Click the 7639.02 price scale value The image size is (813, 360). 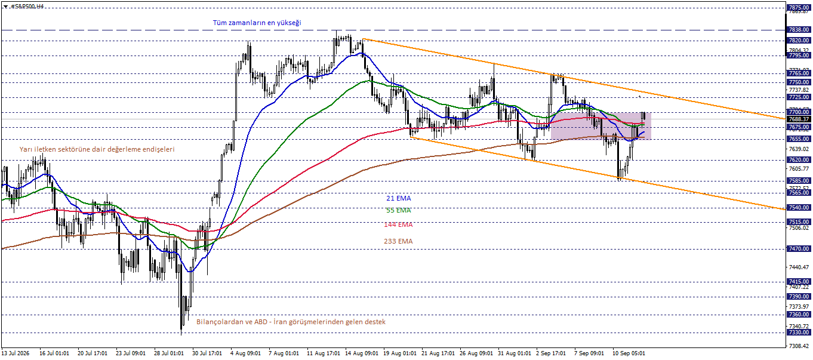(x=799, y=149)
